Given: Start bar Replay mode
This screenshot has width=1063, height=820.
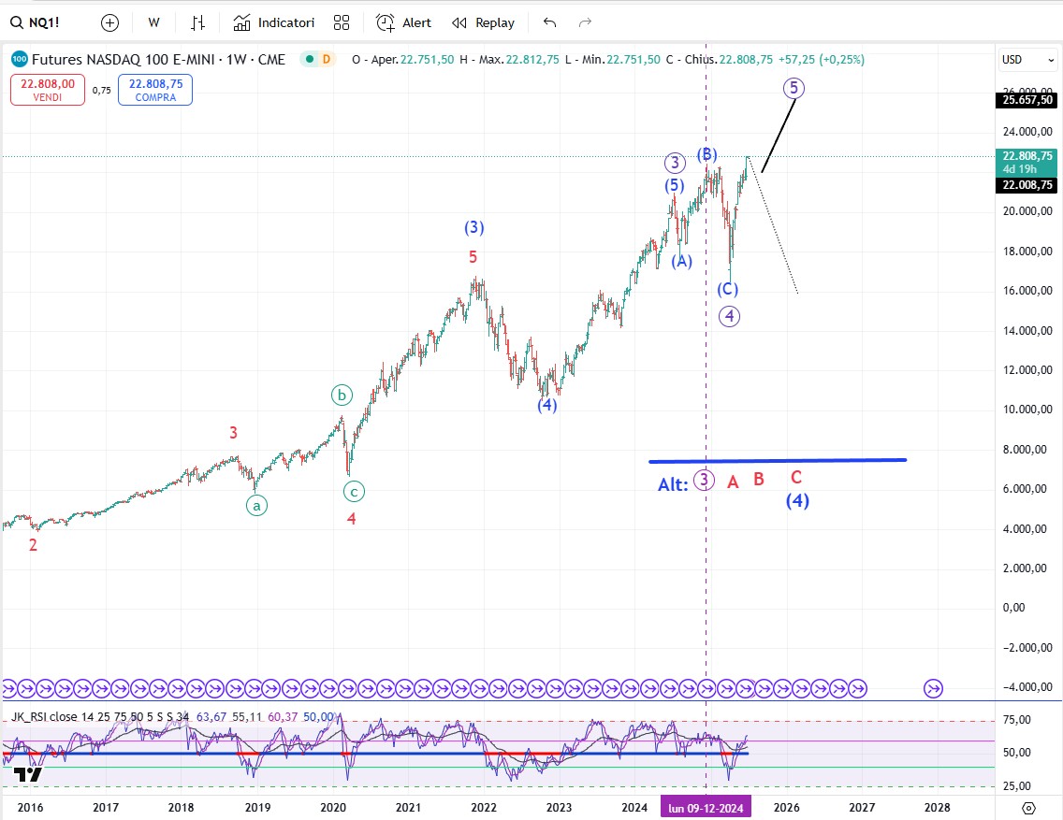Looking at the screenshot, I should [484, 22].
